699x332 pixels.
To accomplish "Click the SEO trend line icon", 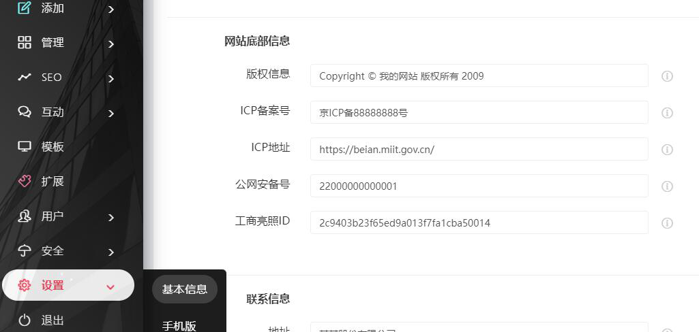I will [x=25, y=77].
